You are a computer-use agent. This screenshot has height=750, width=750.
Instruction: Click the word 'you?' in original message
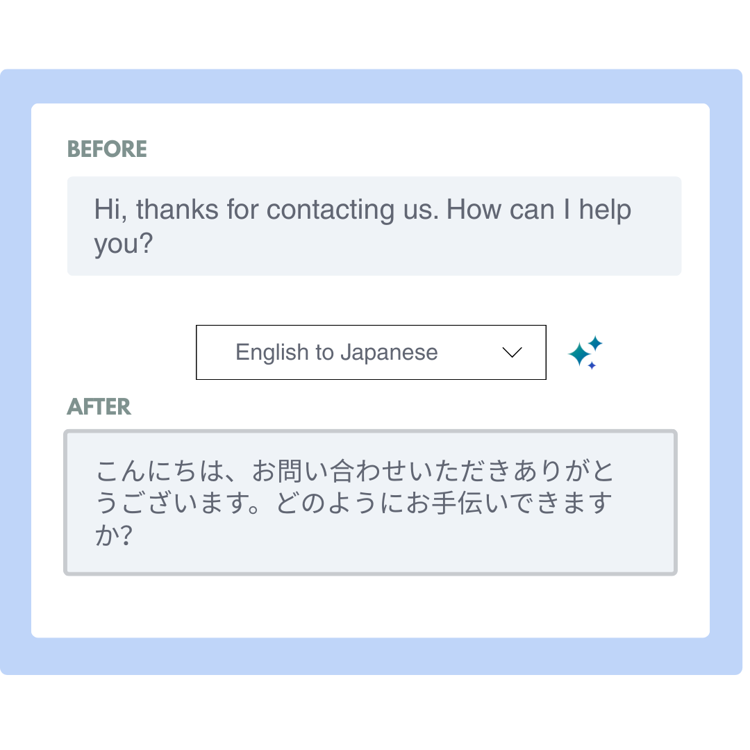pyautogui.click(x=124, y=244)
